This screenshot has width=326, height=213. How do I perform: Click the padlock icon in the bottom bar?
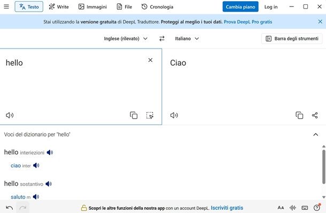coord(84,208)
